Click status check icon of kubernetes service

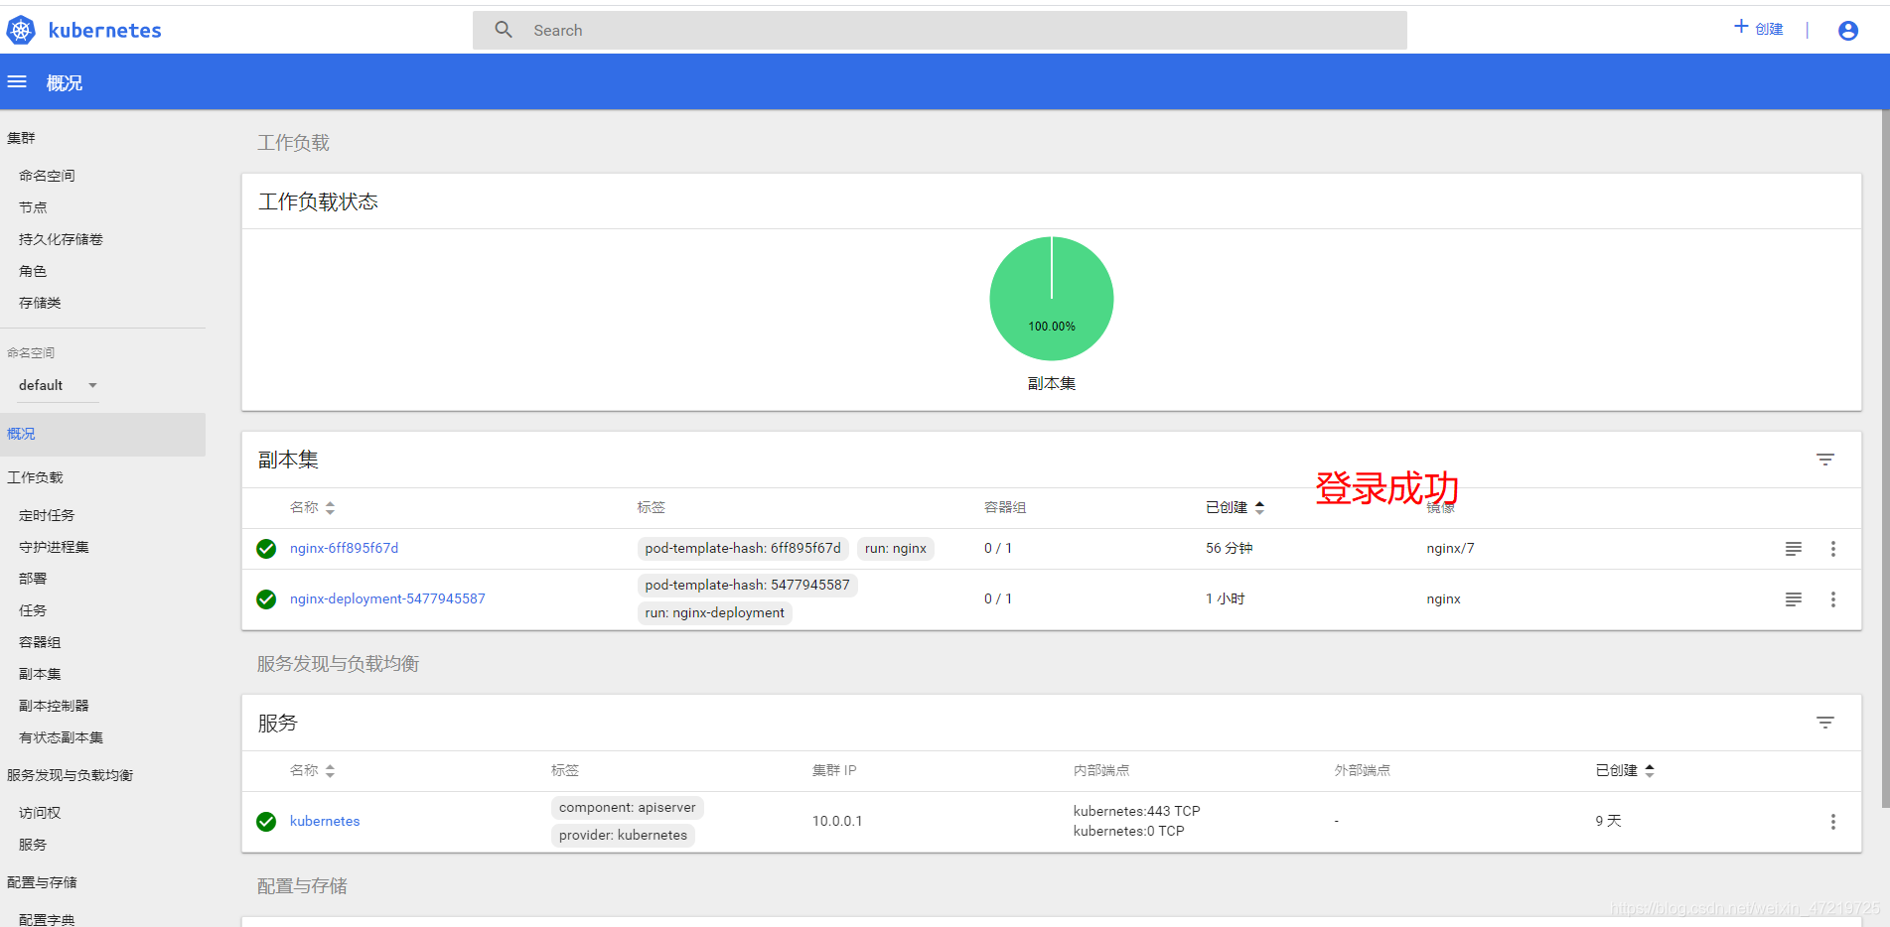coord(266,822)
